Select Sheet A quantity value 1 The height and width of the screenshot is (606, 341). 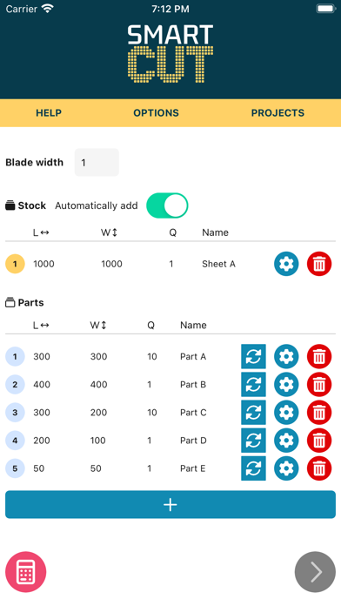171,264
